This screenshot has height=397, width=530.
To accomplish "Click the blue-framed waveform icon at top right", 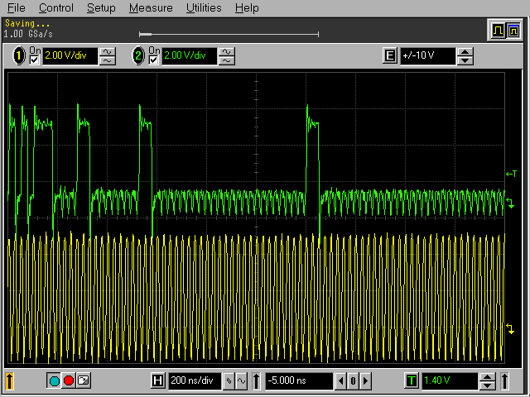I will tap(513, 31).
